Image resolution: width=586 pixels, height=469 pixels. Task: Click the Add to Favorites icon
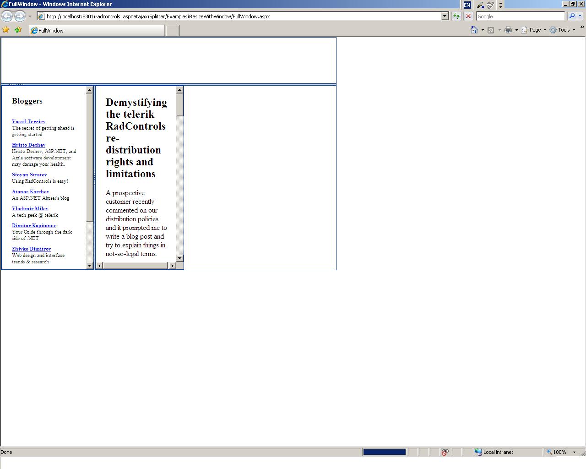pos(18,30)
